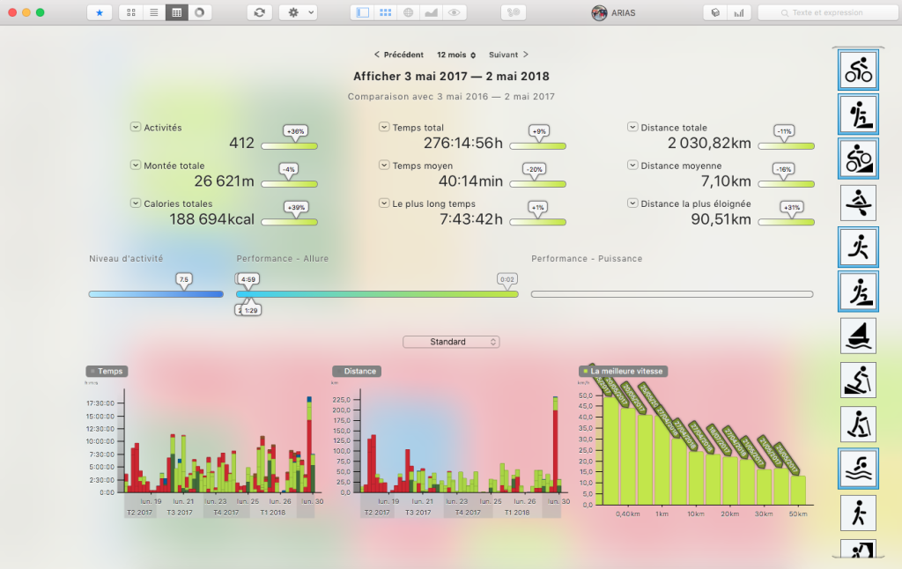The height and width of the screenshot is (569, 902).
Task: Click the refresh sync toolbar button
Action: 259,13
